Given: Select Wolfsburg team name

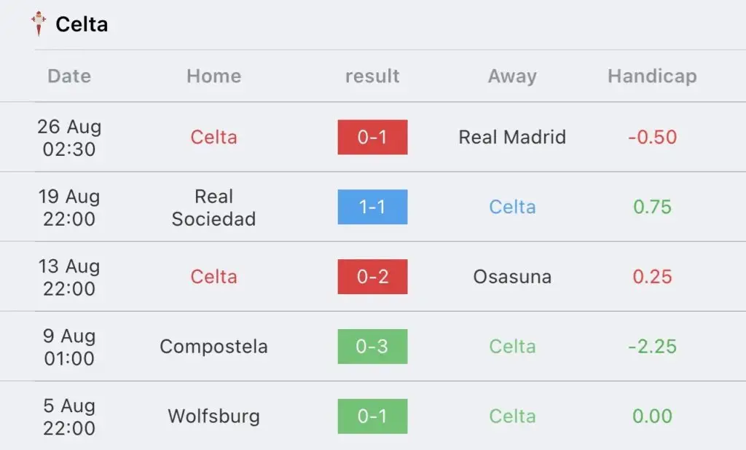Looking at the screenshot, I should click(214, 417).
